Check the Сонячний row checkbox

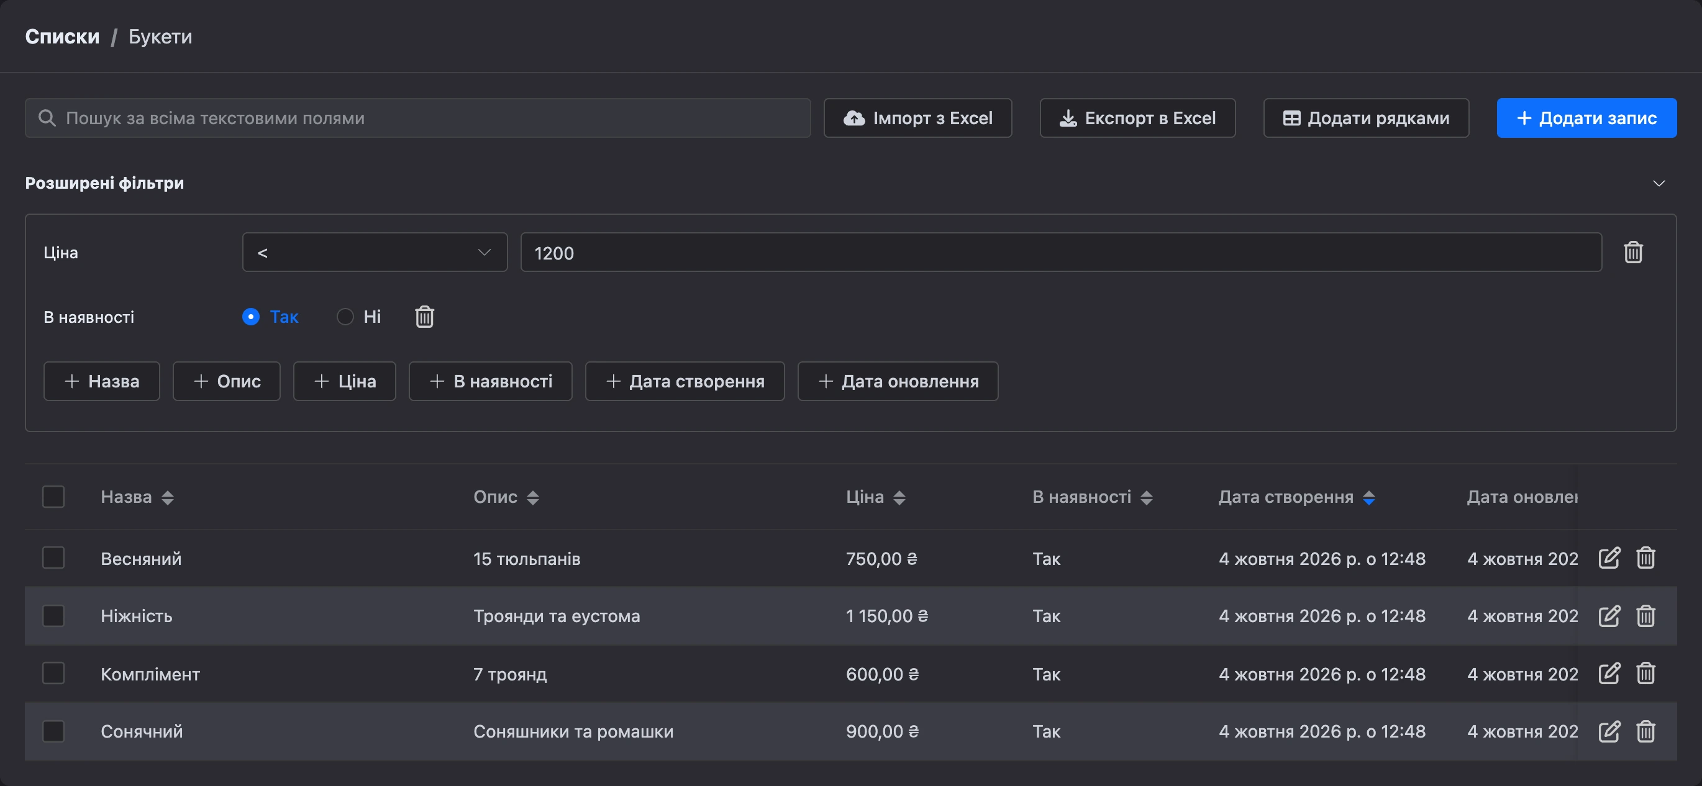point(53,731)
